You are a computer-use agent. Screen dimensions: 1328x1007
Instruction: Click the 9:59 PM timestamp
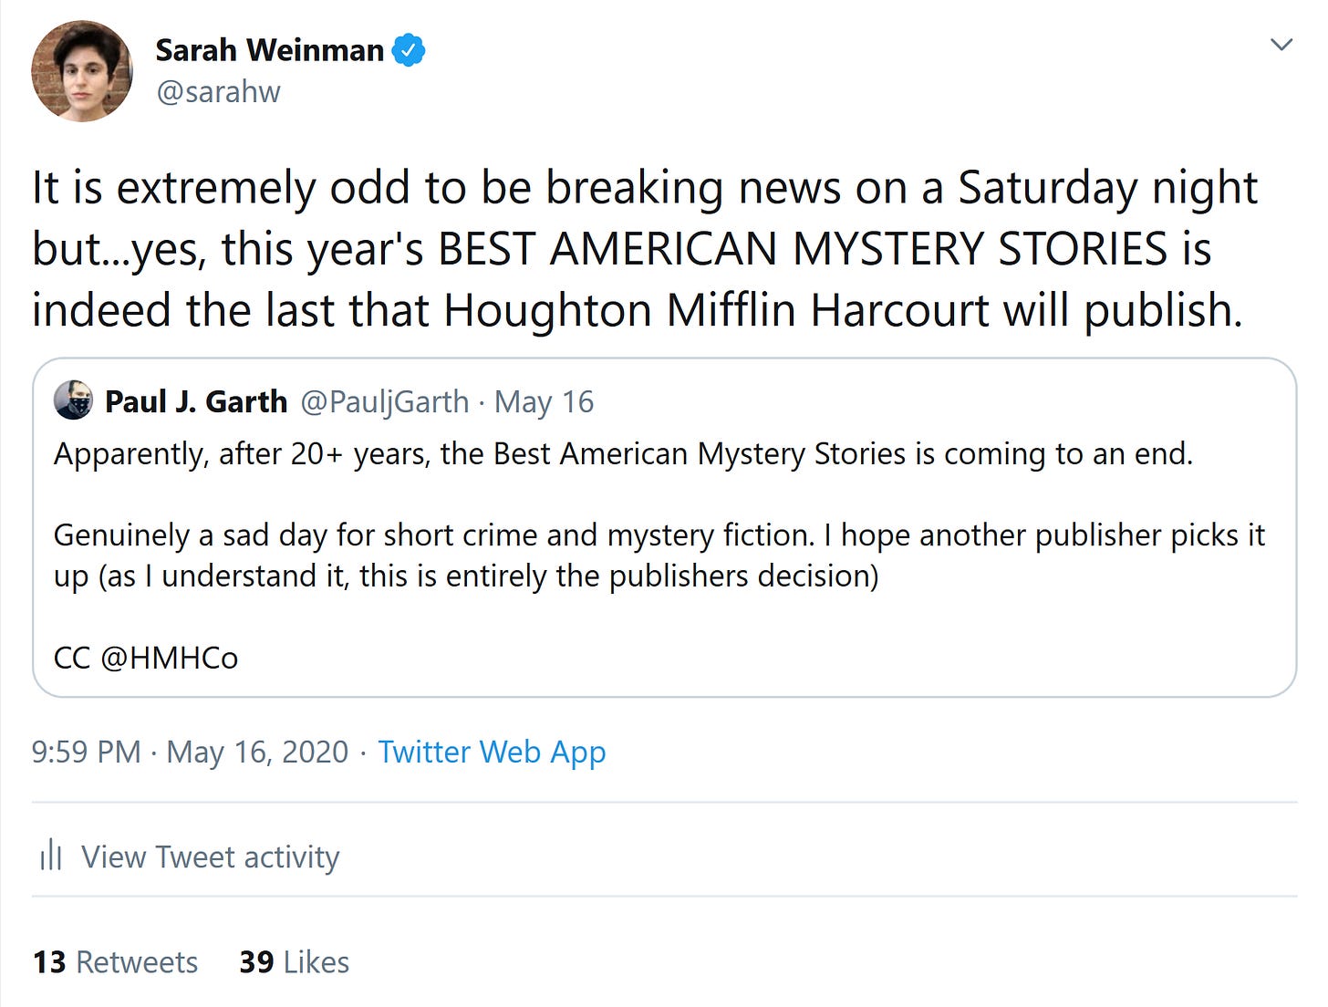pos(86,752)
